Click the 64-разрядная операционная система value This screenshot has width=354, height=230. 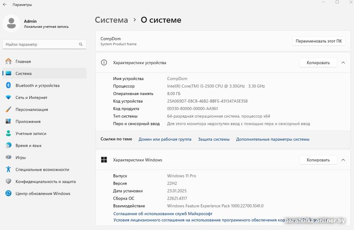pyautogui.click(x=218, y=116)
